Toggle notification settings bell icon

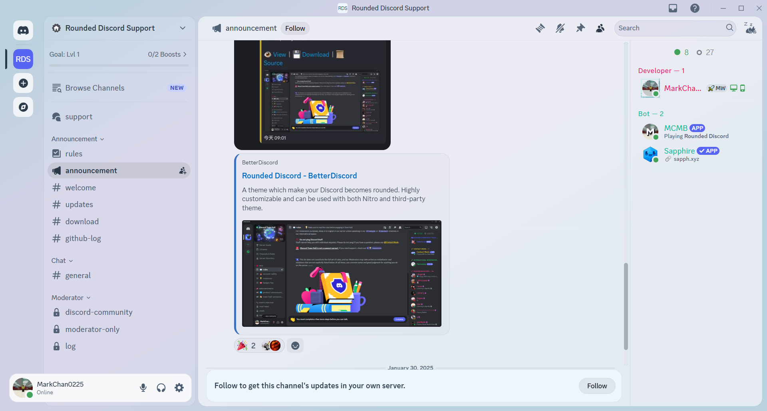coord(560,28)
